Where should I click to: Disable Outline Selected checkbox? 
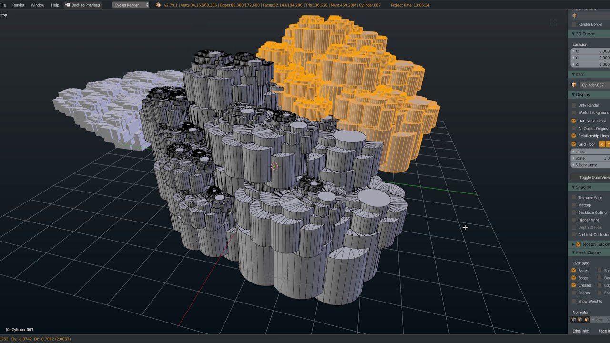click(574, 121)
